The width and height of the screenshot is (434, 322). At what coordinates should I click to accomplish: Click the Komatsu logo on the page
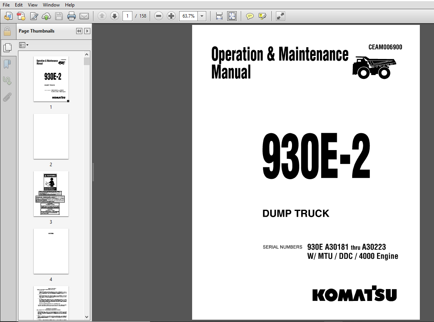pyautogui.click(x=354, y=294)
